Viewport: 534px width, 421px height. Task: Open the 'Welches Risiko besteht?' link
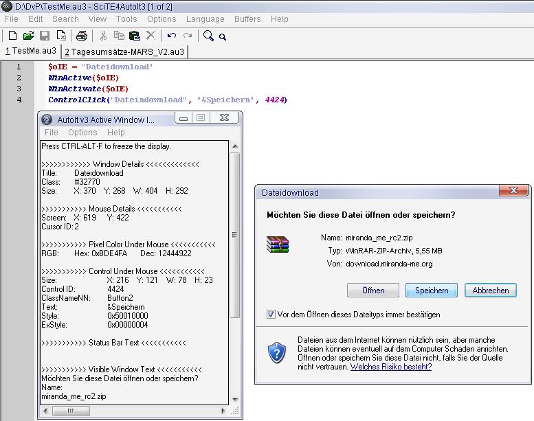[391, 367]
